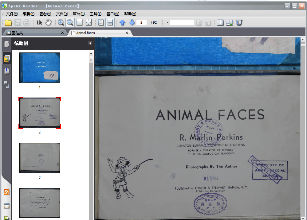This screenshot has height=220, width=307.
Task: Click the /92 total page count
Action: click(x=154, y=22)
